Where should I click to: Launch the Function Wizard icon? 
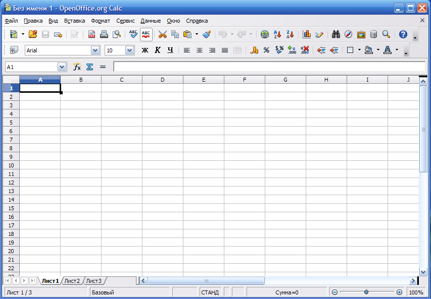77,67
